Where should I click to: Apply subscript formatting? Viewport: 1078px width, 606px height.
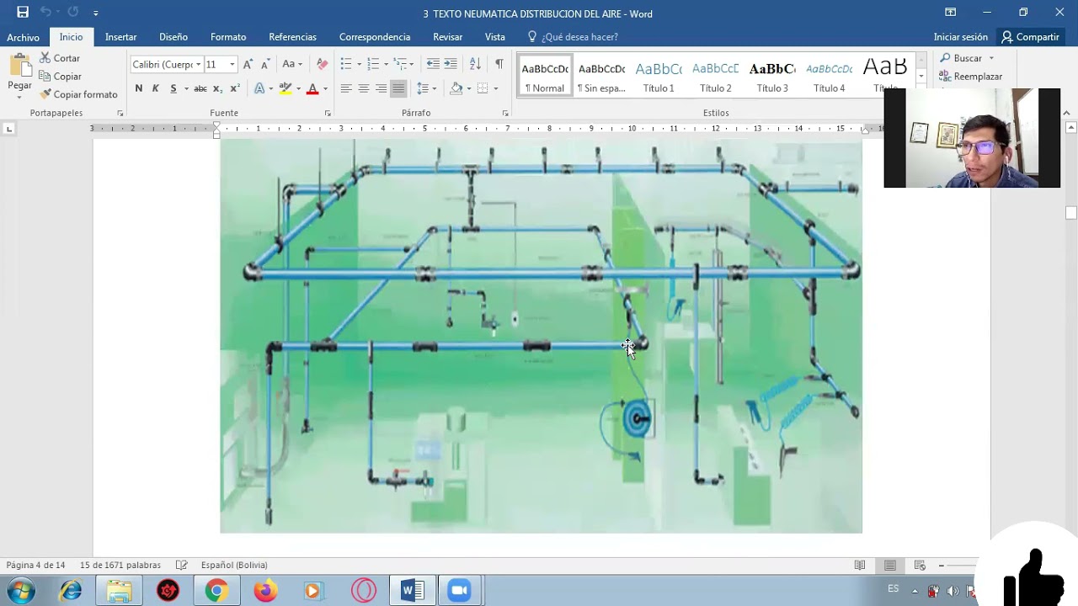pos(217,88)
